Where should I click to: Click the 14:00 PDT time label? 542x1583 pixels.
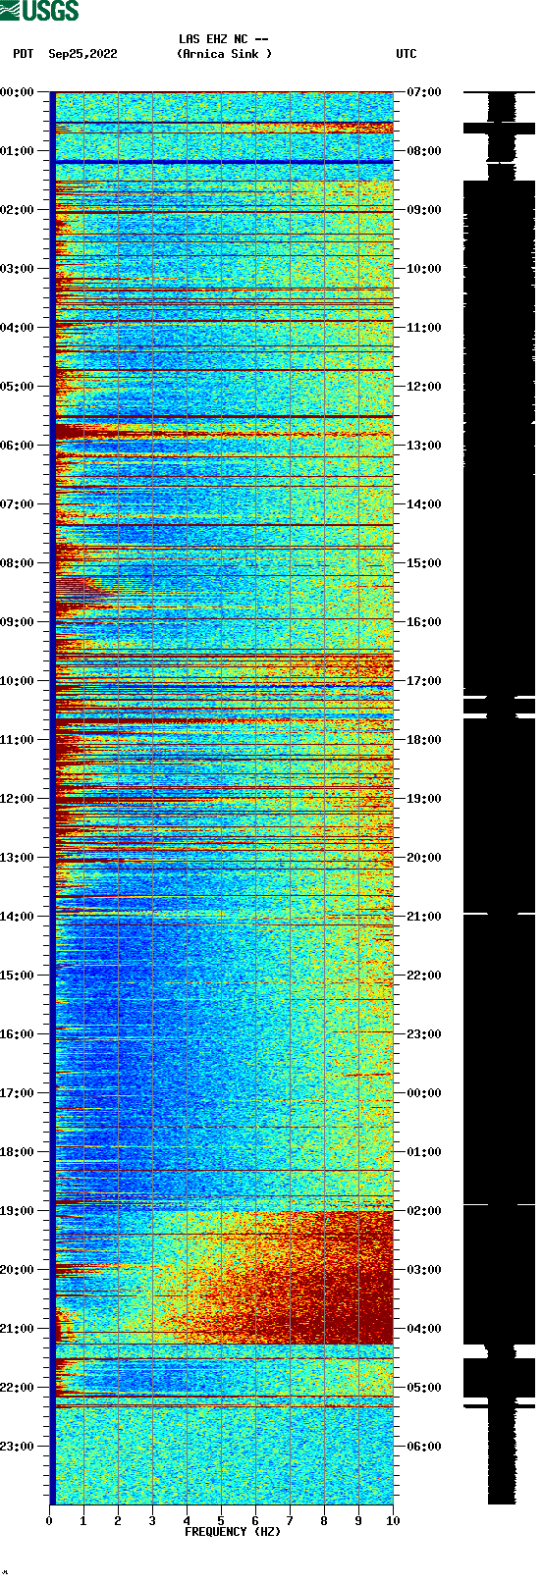click(18, 917)
